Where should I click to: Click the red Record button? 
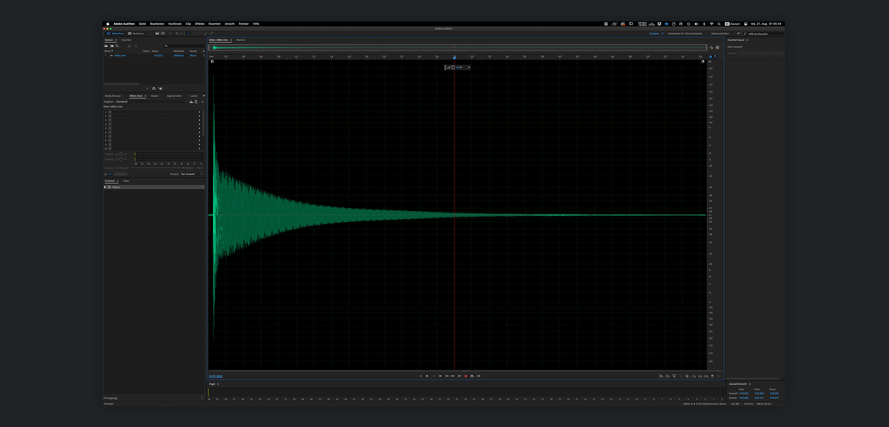466,376
